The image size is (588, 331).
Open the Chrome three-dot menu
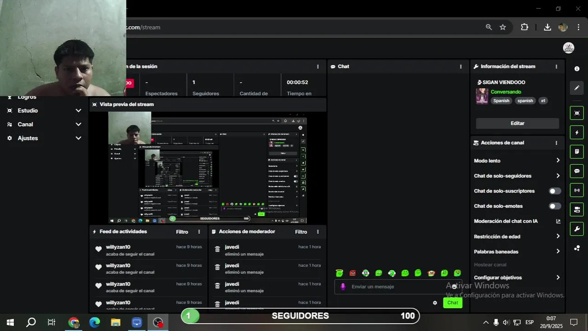click(578, 27)
